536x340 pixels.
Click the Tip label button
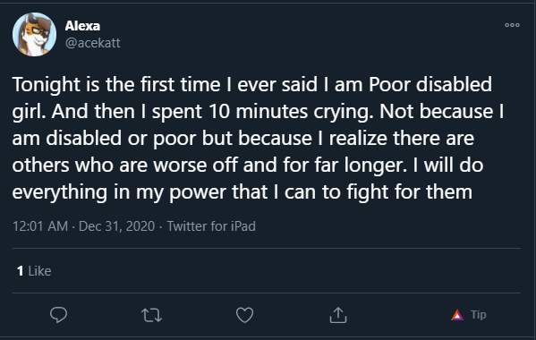click(x=478, y=314)
